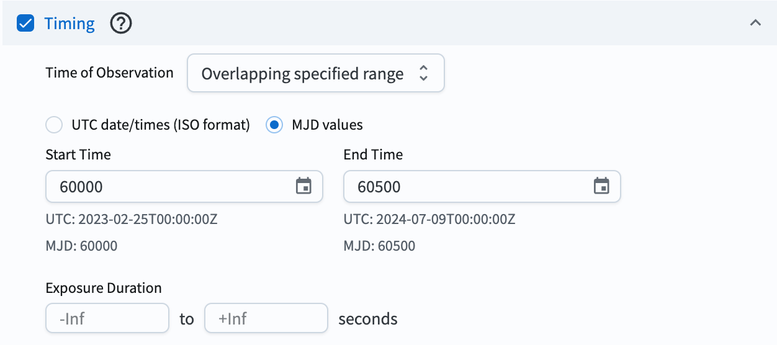Open the End Time calendar picker icon
Screen dimensions: 777x345
click(601, 186)
